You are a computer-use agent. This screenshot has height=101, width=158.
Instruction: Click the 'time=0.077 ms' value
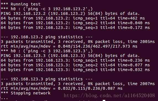coord(134,65)
